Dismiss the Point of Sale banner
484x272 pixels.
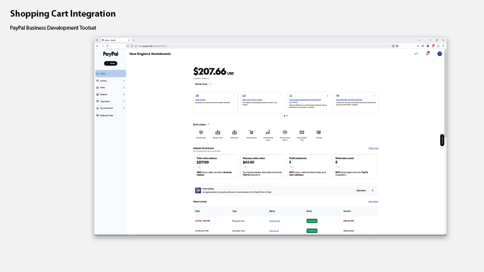coord(373,190)
